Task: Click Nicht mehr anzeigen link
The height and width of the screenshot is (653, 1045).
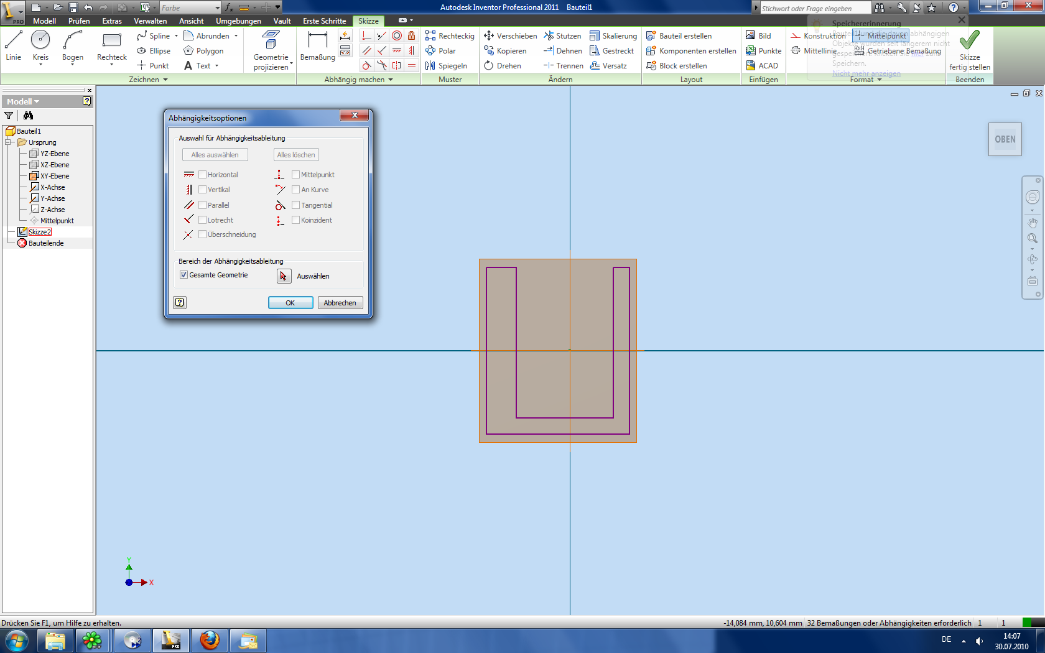Action: point(866,73)
